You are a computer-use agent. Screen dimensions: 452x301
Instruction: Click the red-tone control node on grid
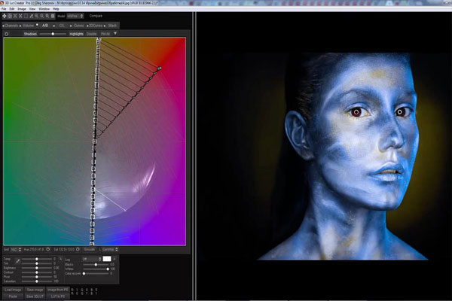160,69
